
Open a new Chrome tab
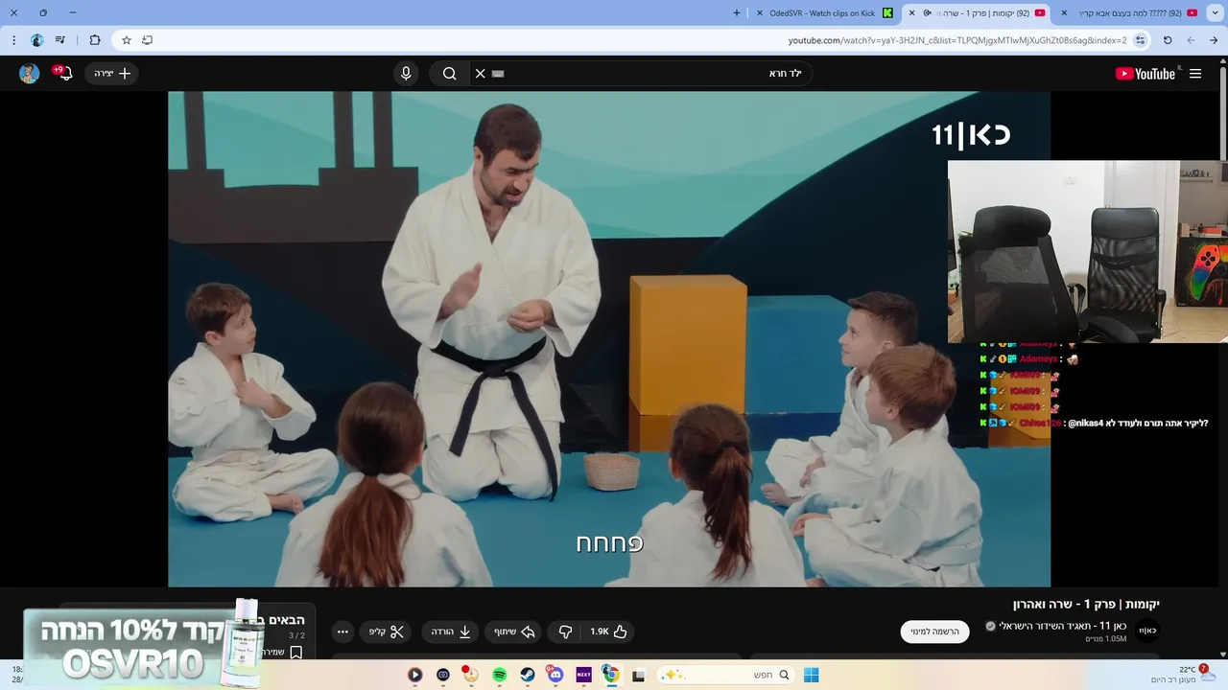(x=737, y=13)
